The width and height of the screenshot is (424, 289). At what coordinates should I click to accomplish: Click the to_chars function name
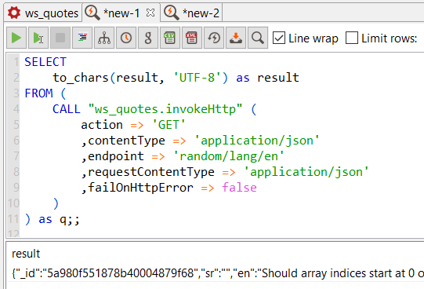pos(81,78)
